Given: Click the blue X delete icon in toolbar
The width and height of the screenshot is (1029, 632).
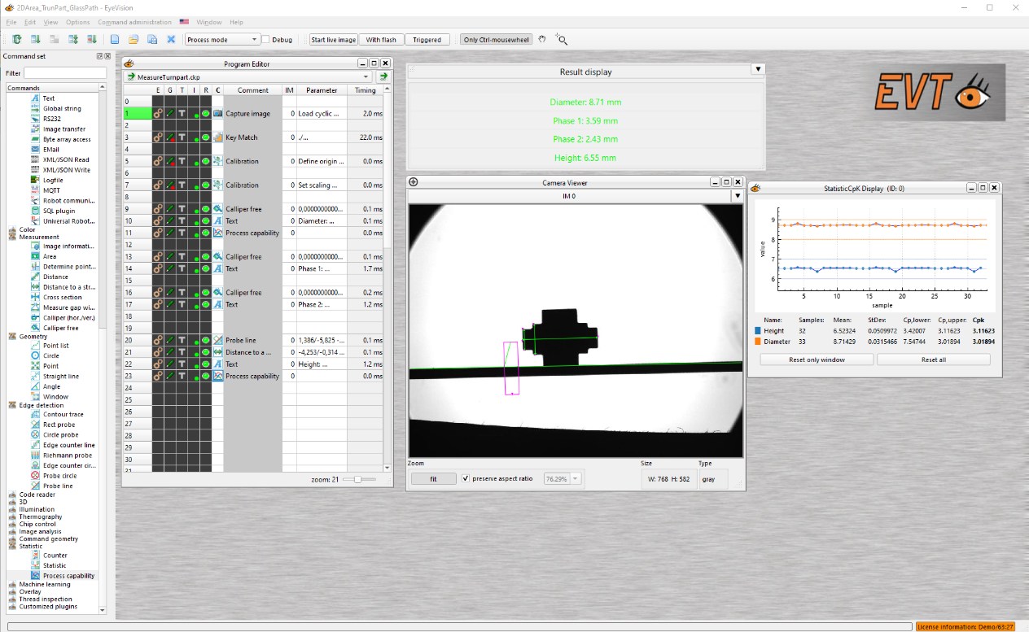Looking at the screenshot, I should (171, 39).
